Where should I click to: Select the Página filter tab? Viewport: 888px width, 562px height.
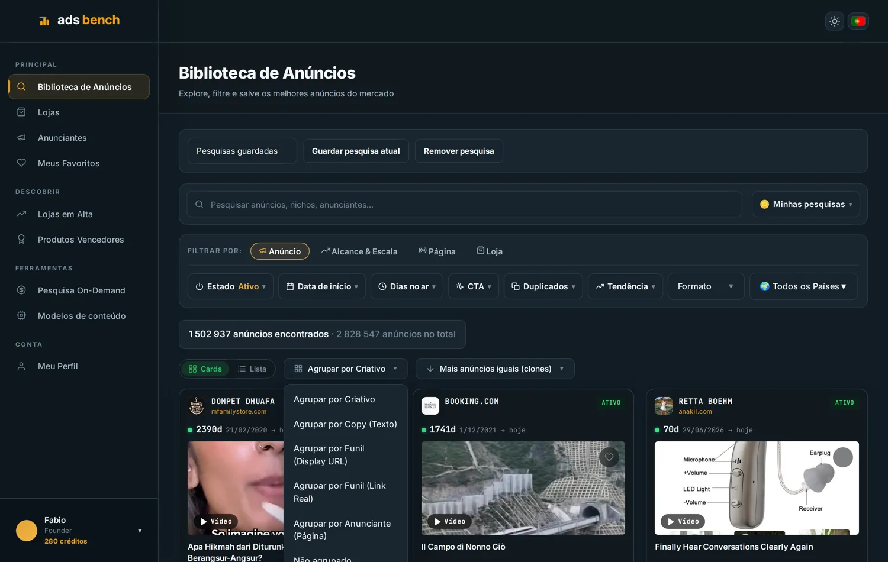point(437,251)
